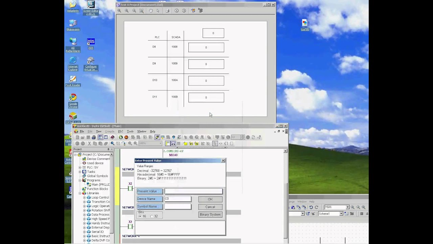Viewport: 433px width, 244px height.
Task: Click the Symbol Name input field
Action: (178, 206)
